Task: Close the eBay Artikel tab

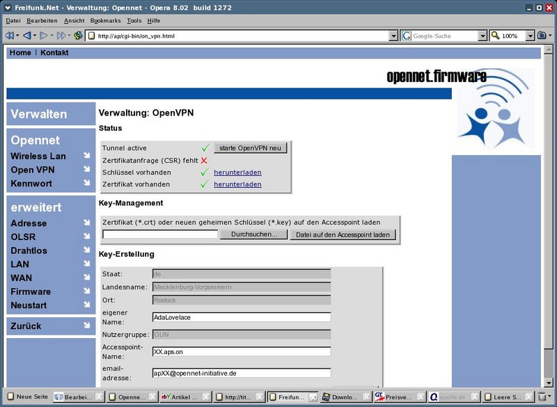Action: pos(206,397)
